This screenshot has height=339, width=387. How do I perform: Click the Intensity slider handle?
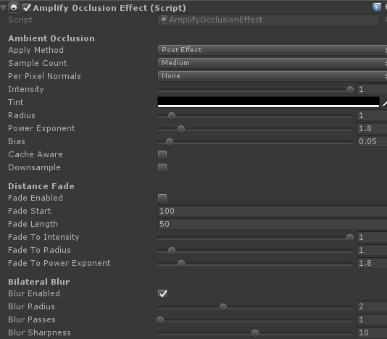tap(350, 90)
